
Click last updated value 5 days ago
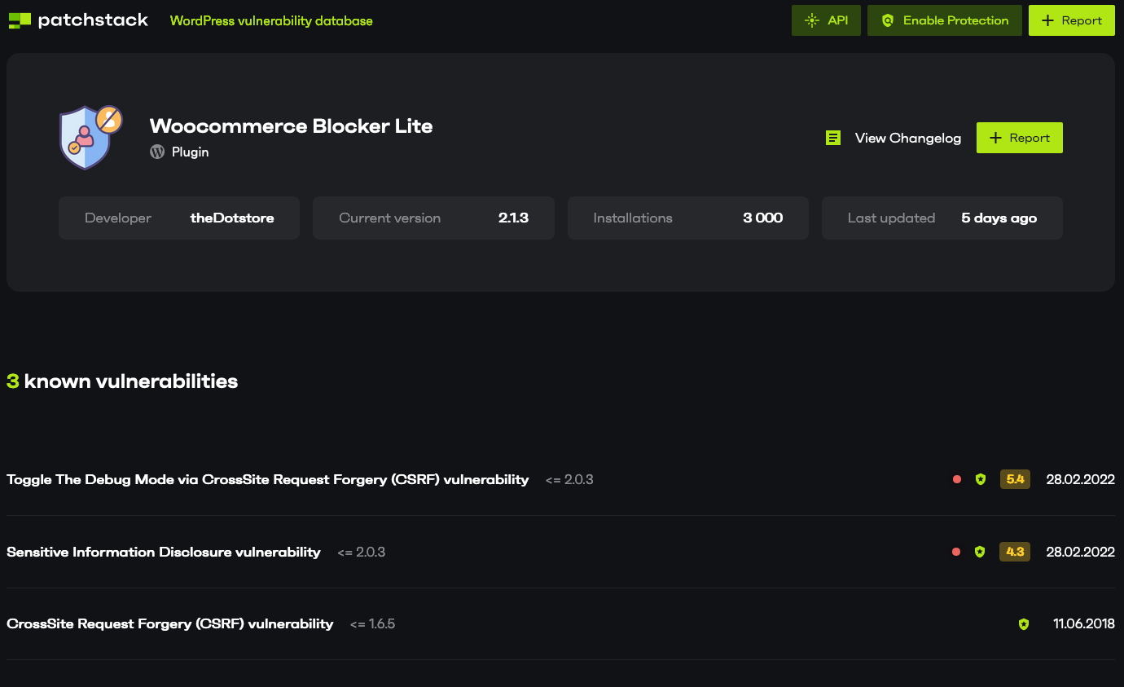pos(999,218)
